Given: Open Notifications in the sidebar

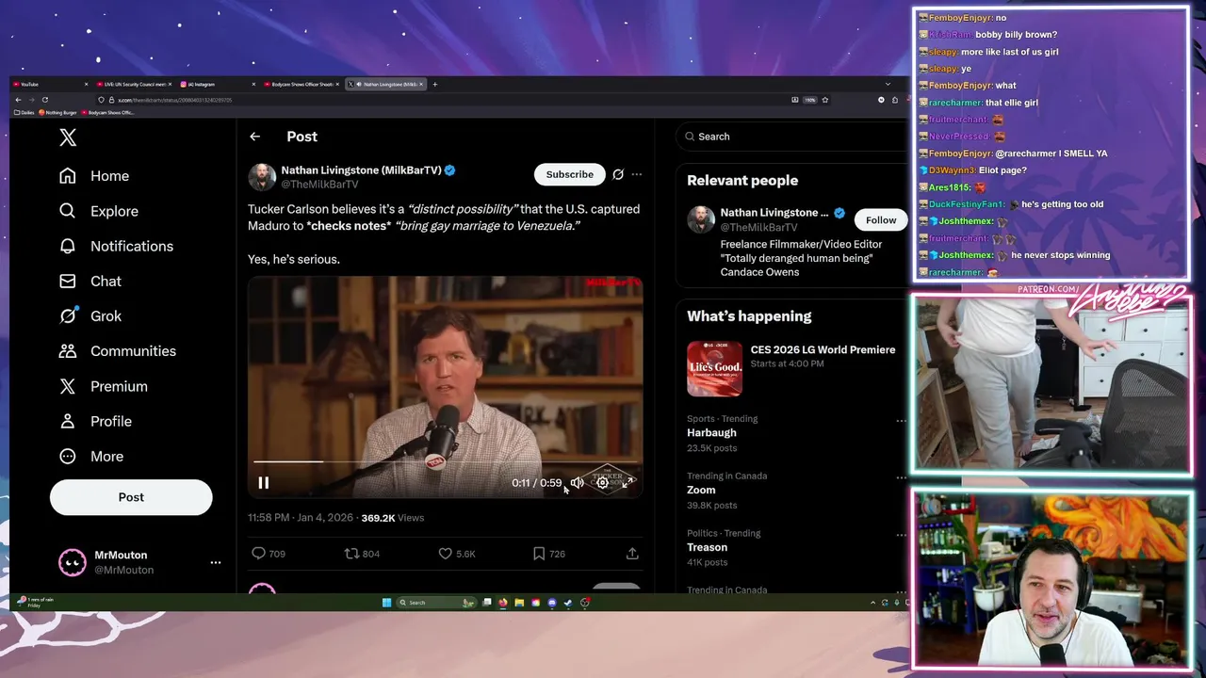Looking at the screenshot, I should coord(116,246).
